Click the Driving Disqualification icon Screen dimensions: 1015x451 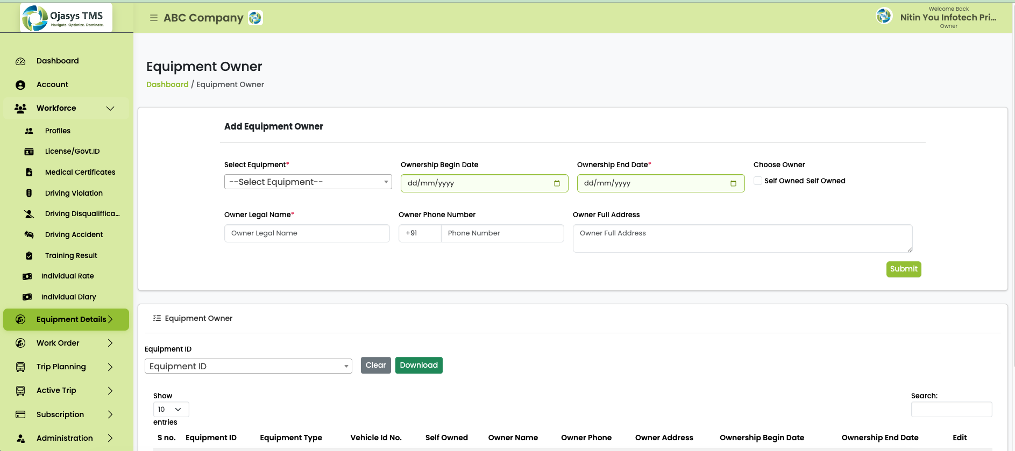tap(29, 214)
